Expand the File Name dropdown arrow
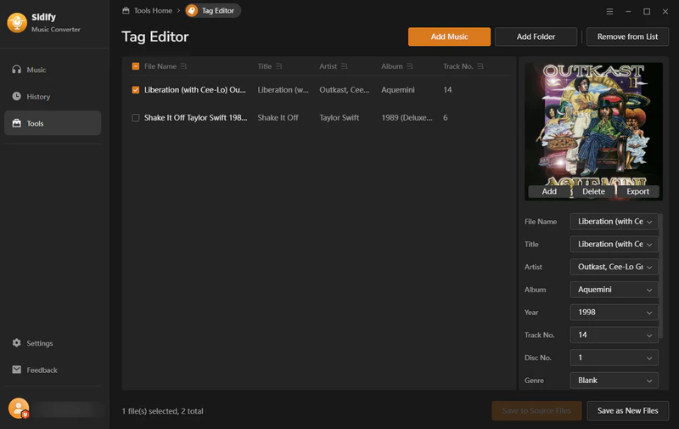Image resolution: width=679 pixels, height=429 pixels. tap(649, 222)
